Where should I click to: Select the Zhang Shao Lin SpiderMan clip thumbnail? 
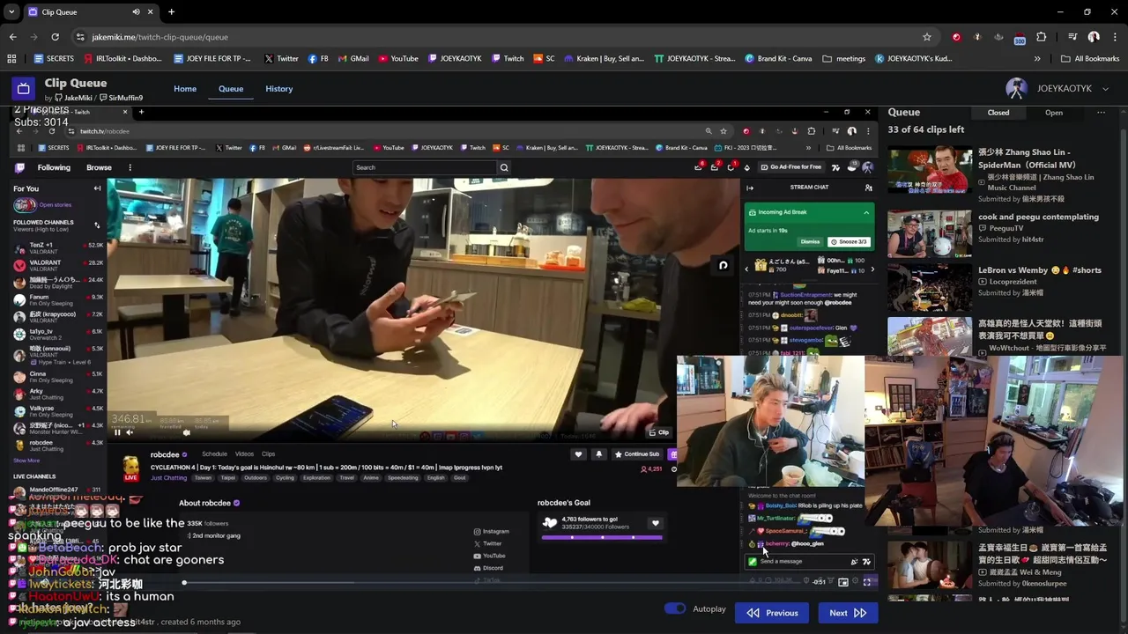(929, 169)
